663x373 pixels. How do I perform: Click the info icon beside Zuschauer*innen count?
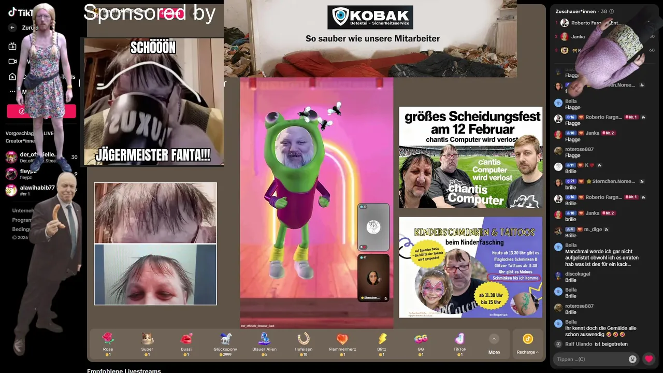612,11
